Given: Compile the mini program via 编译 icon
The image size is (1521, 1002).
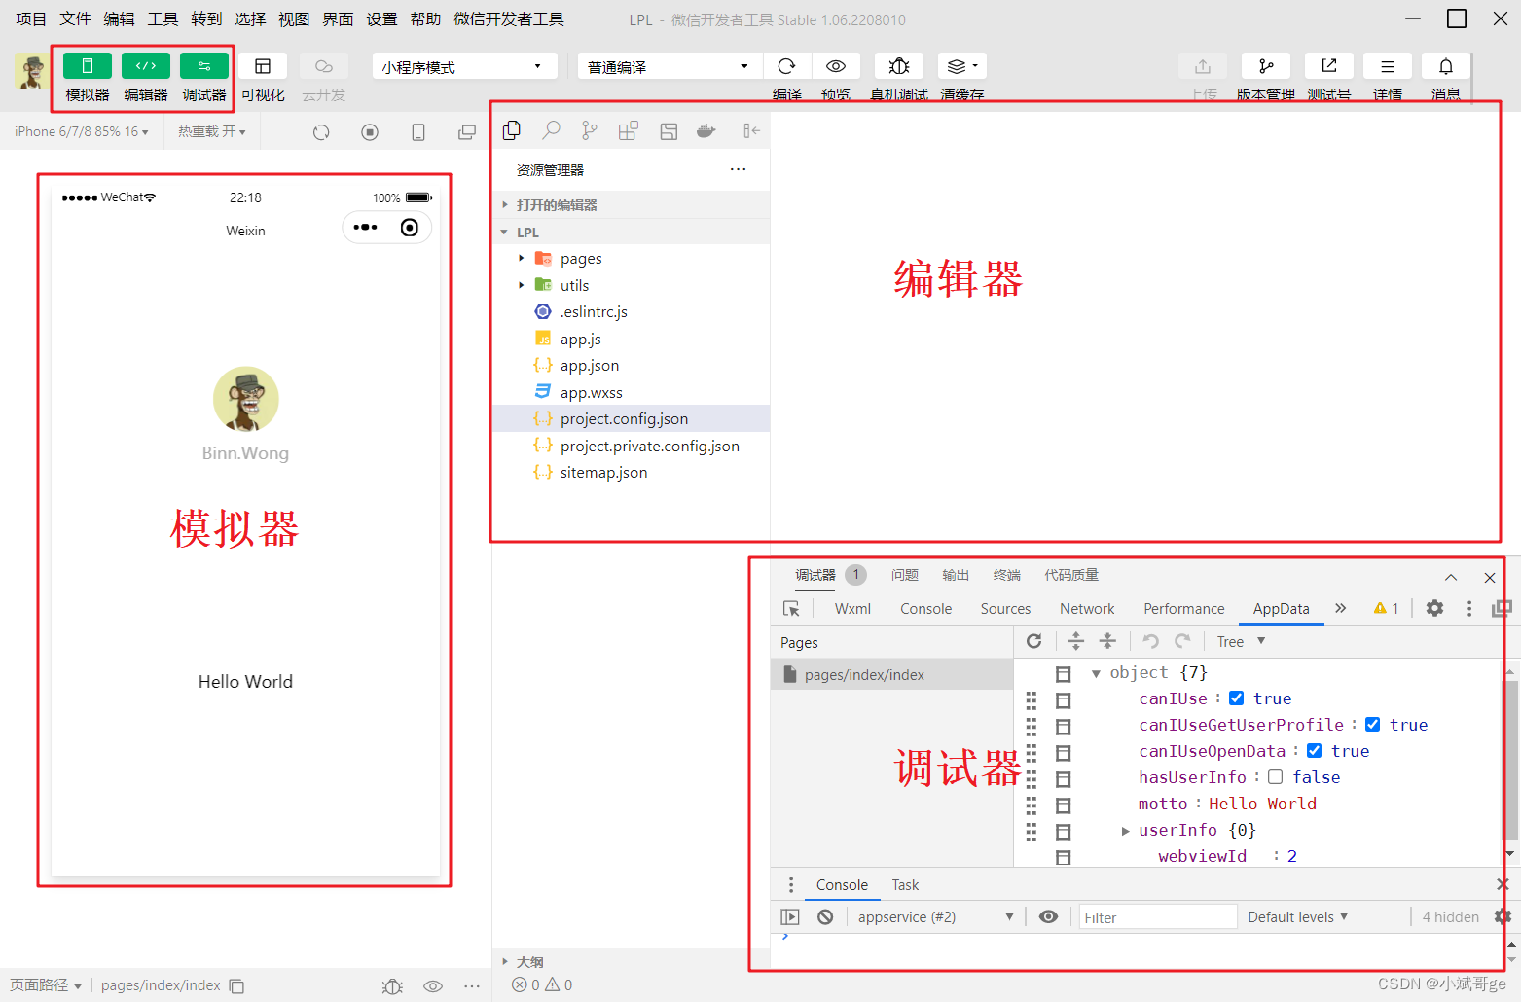Looking at the screenshot, I should pos(786,65).
